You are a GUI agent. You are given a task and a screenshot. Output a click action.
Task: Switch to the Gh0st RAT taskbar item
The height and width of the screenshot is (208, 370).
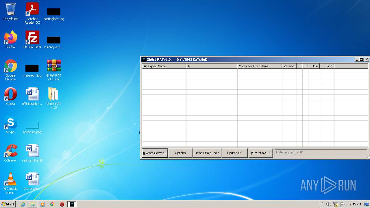72,204
